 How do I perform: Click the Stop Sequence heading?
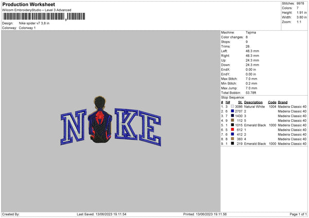pos(233,98)
